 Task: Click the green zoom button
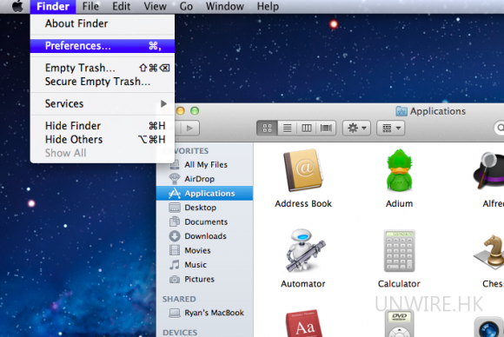click(195, 111)
